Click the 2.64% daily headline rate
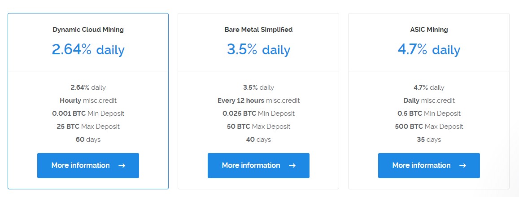 click(88, 49)
